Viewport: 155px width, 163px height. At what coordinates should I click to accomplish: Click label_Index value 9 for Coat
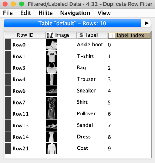pos(109,148)
